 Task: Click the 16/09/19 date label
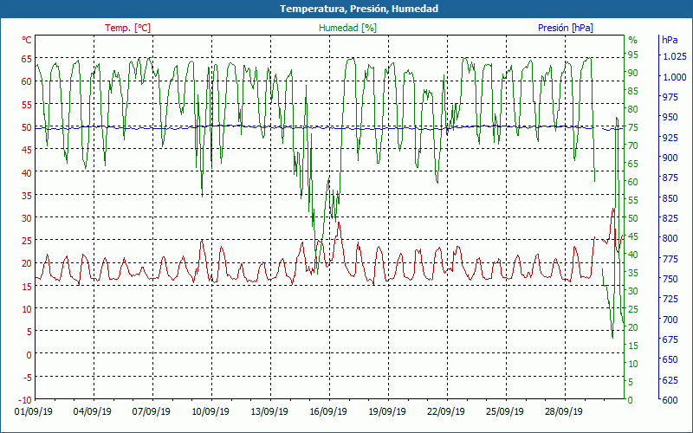pyautogui.click(x=328, y=412)
